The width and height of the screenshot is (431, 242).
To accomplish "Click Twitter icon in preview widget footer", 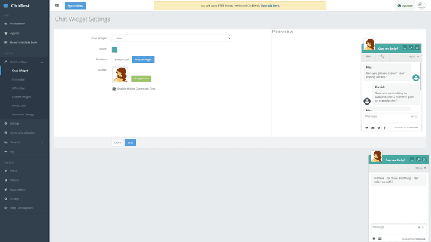I will click(379, 128).
